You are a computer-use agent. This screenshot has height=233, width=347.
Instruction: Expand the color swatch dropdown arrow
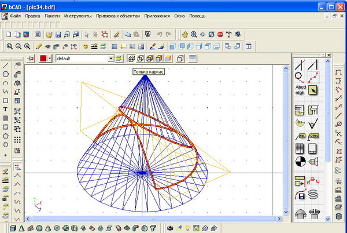(50, 59)
